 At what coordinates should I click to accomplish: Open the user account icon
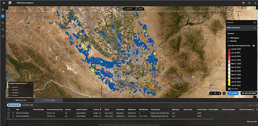(255, 3)
